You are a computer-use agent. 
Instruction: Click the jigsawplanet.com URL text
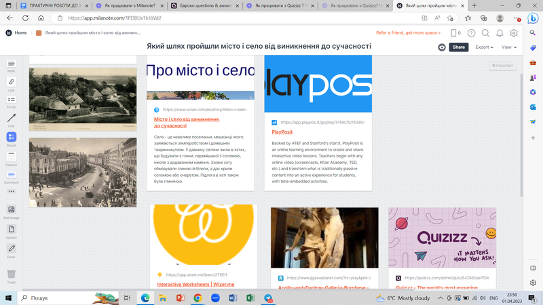click(329, 278)
